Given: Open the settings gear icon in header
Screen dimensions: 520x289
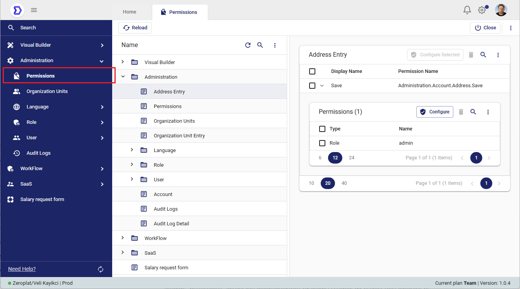Looking at the screenshot, I should tap(482, 10).
